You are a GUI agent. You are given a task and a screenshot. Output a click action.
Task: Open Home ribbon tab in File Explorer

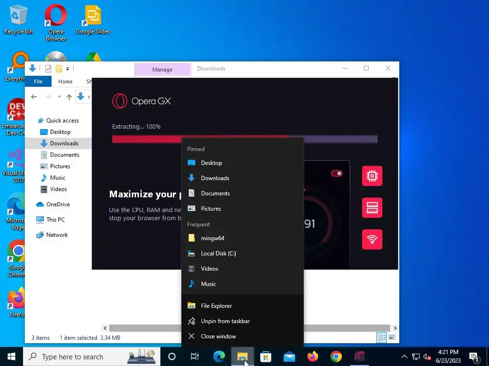tap(65, 81)
